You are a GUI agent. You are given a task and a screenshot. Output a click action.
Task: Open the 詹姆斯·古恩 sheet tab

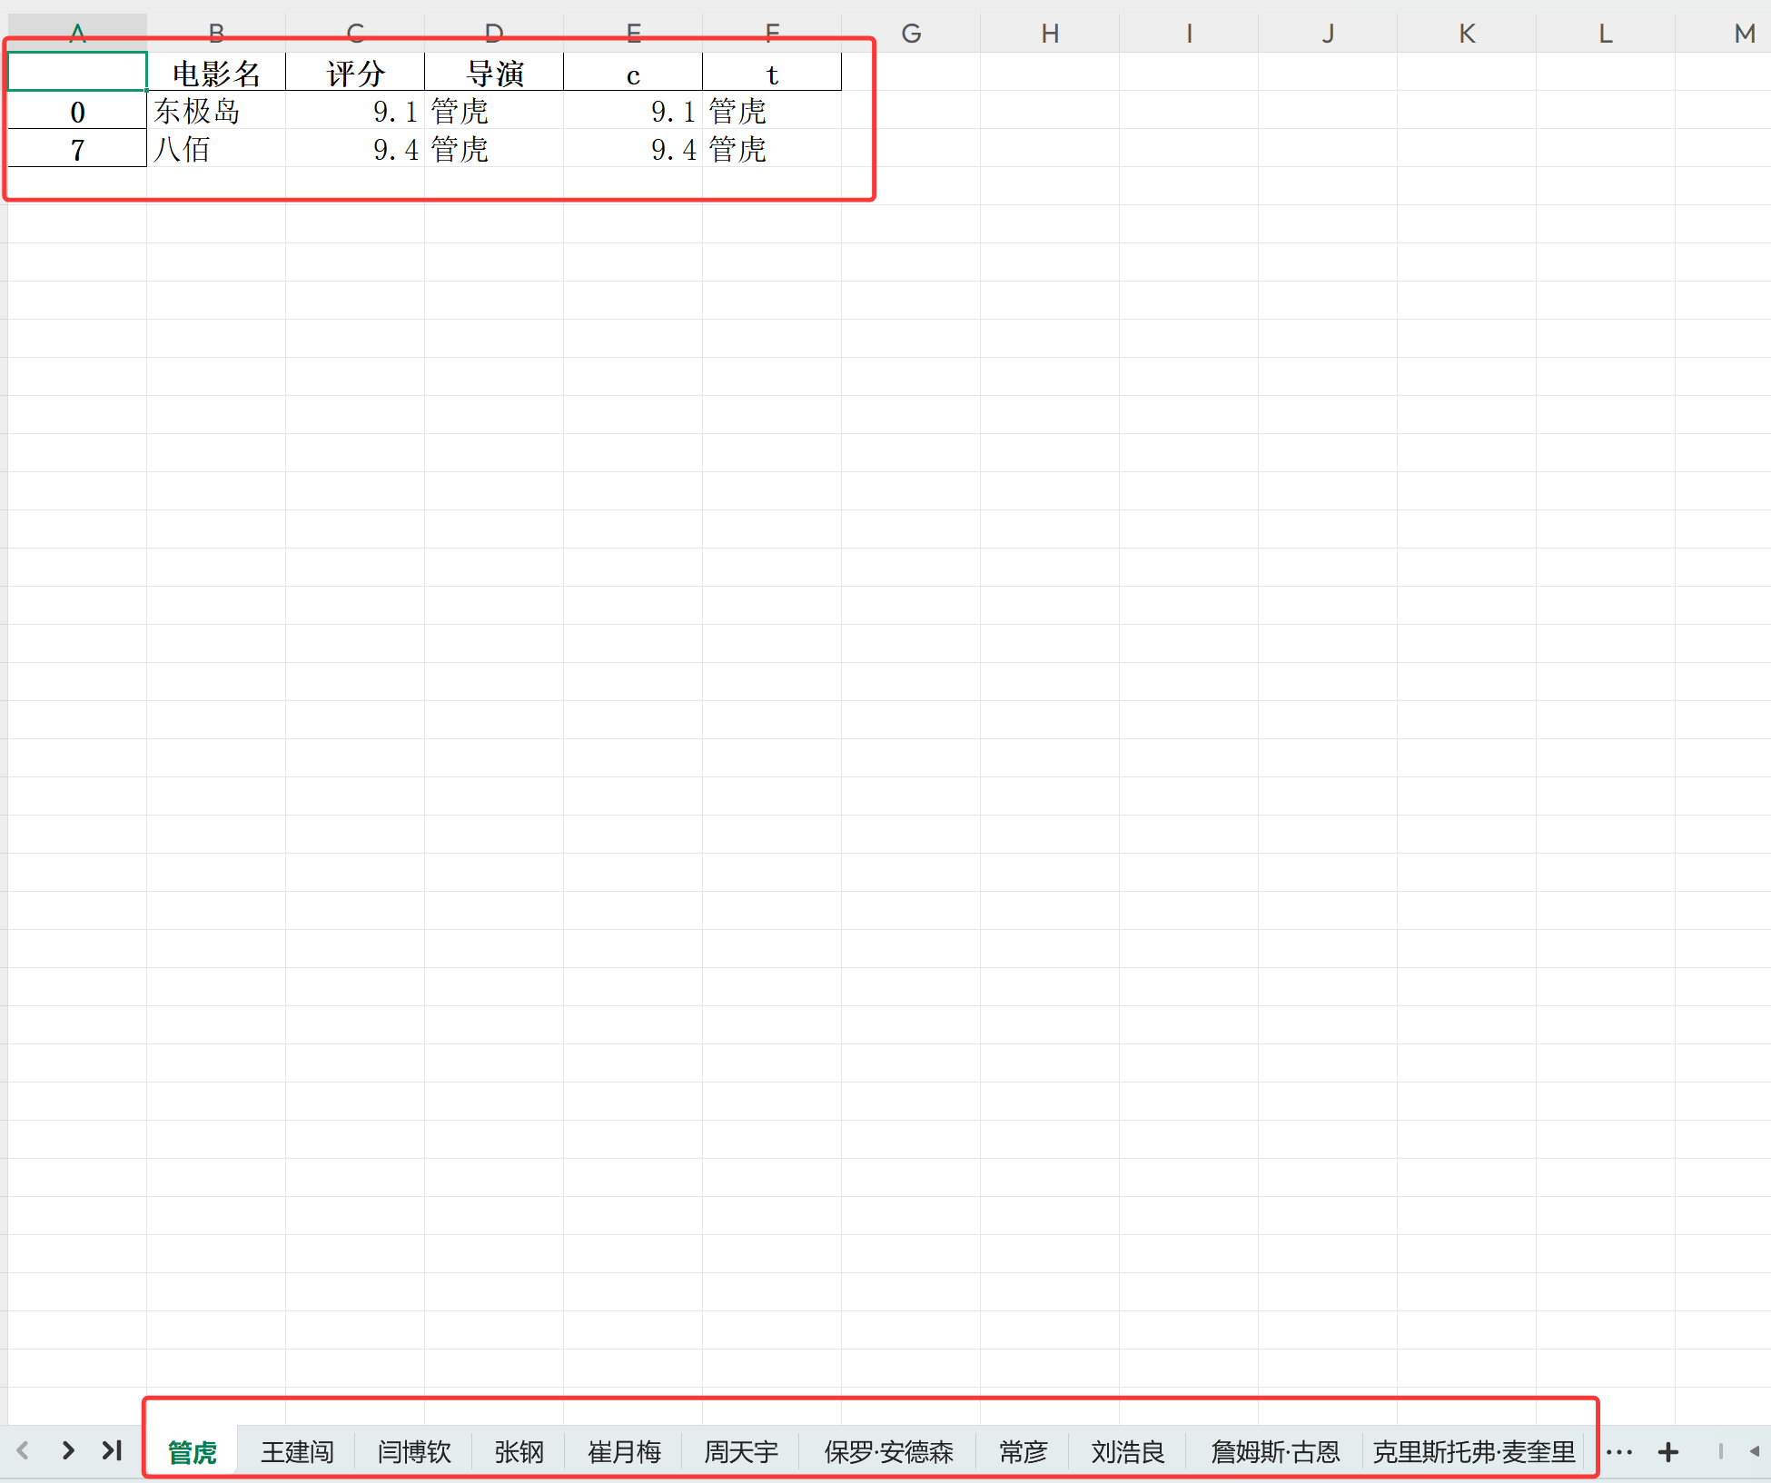1275,1452
